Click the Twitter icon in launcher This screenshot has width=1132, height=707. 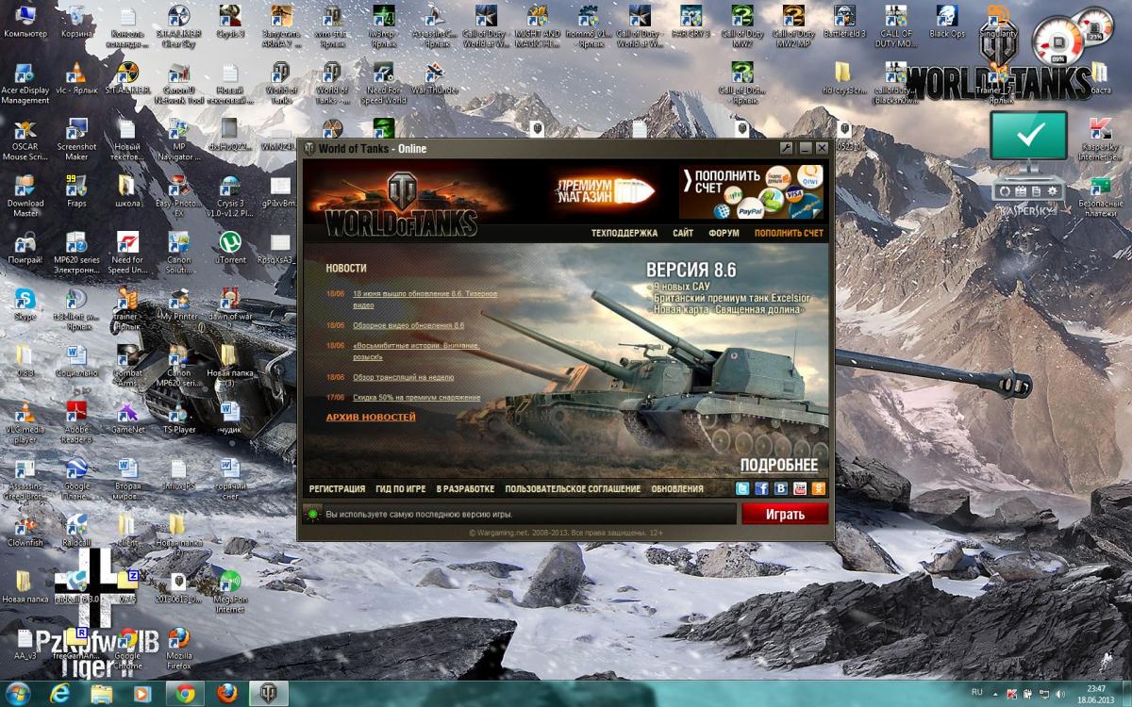click(x=742, y=488)
